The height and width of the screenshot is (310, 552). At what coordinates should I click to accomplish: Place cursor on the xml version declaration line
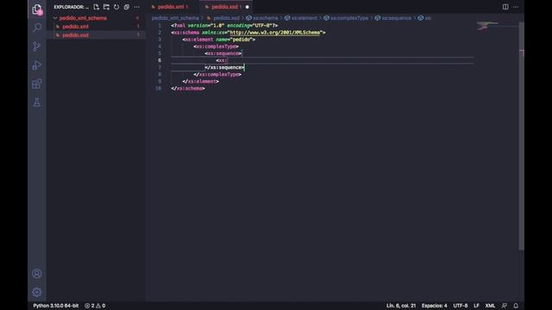(x=224, y=25)
